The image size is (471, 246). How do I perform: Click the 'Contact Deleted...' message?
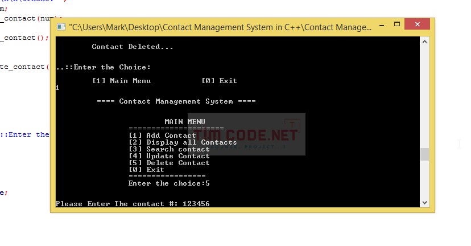[133, 47]
